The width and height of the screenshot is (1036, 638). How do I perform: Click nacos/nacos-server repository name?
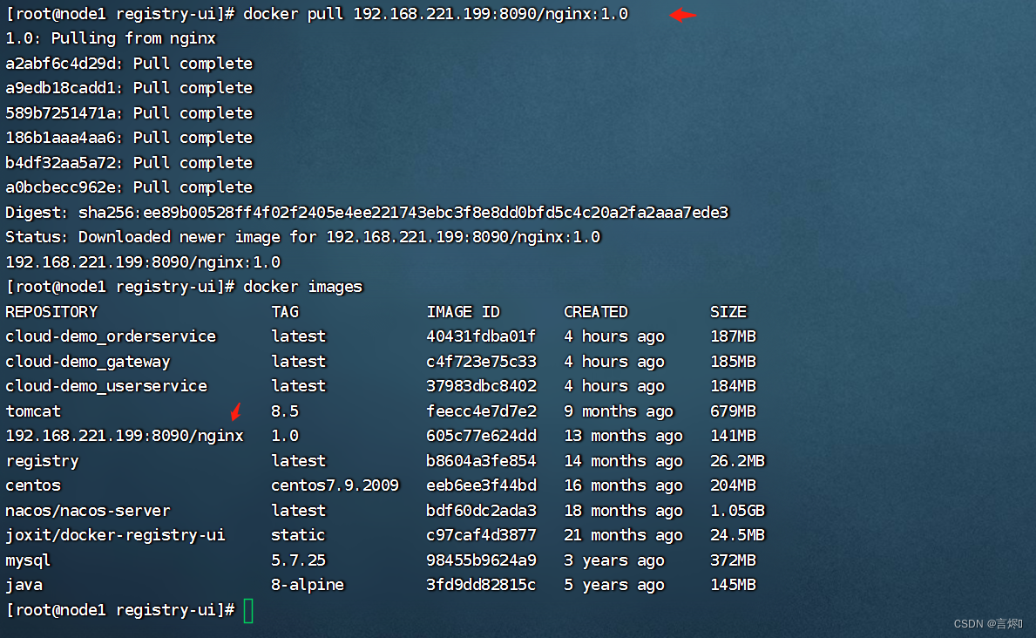tap(88, 510)
